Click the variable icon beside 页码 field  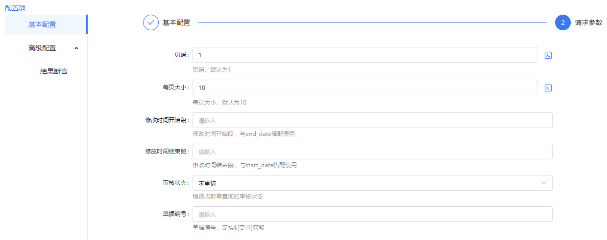[x=549, y=55]
